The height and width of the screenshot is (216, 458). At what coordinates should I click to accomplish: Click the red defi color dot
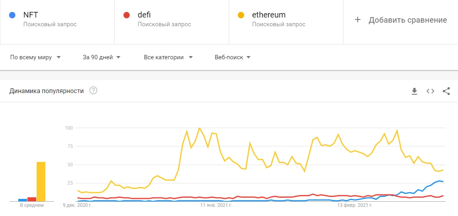(127, 16)
